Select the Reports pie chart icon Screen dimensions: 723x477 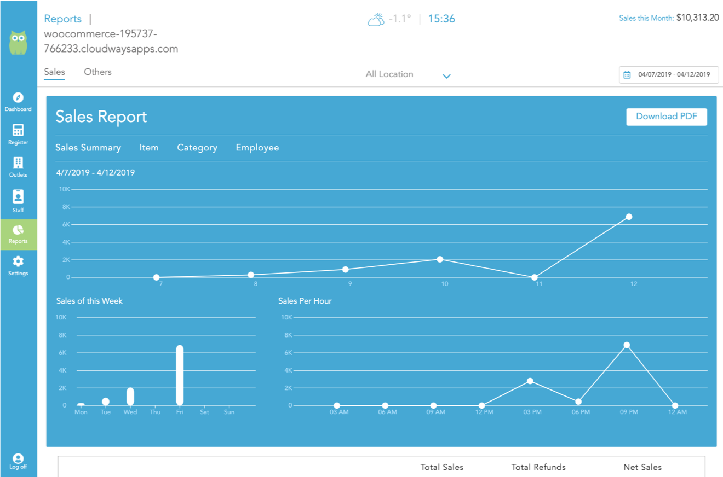[x=18, y=230]
